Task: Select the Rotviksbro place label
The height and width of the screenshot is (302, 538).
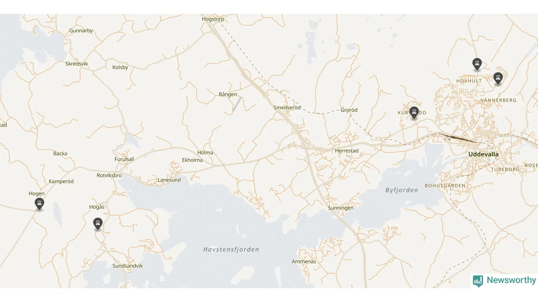Action: [x=109, y=175]
